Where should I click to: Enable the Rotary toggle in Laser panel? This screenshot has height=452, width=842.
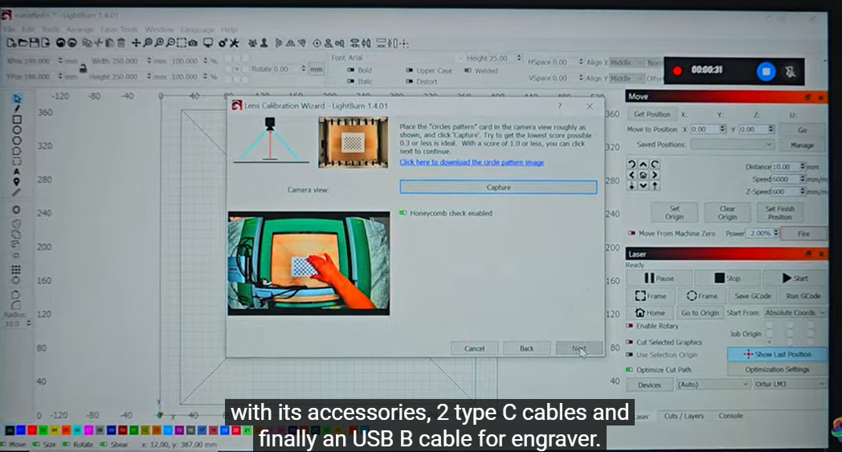[630, 326]
